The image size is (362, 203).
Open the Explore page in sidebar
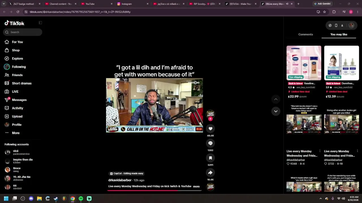[x=14, y=59]
